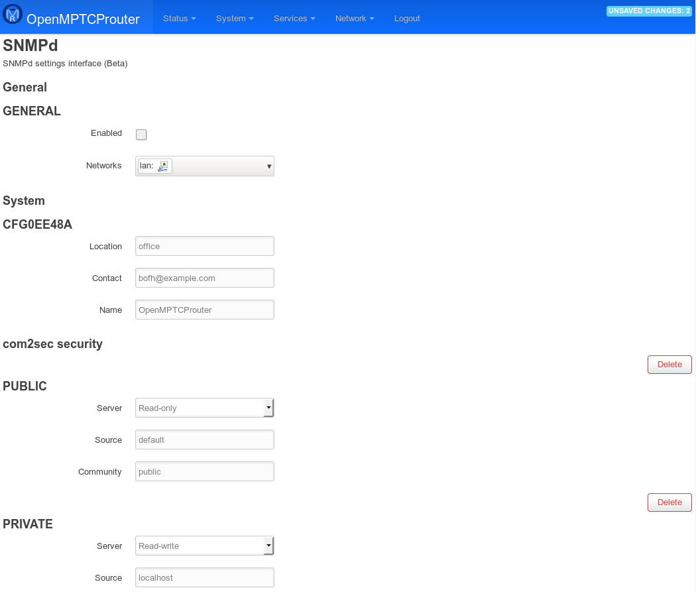Focus the PUBLIC Source field
This screenshot has height=592, width=696.
(x=205, y=440)
